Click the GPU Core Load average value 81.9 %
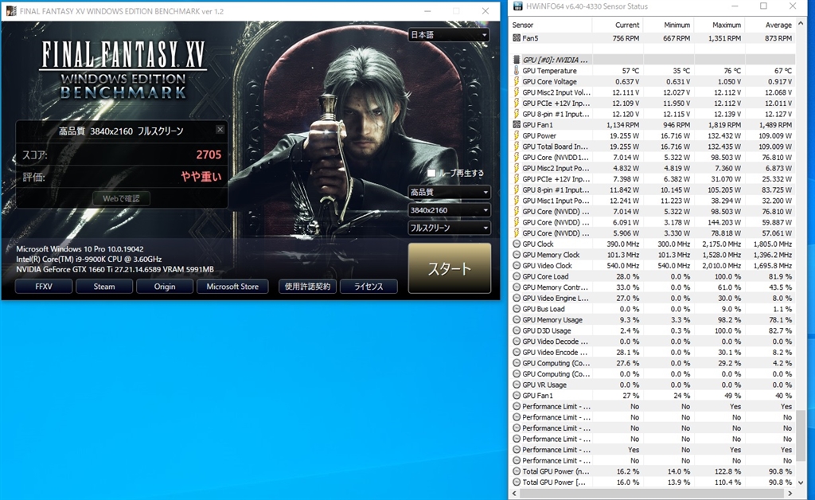Image resolution: width=815 pixels, height=500 pixels. click(780, 276)
